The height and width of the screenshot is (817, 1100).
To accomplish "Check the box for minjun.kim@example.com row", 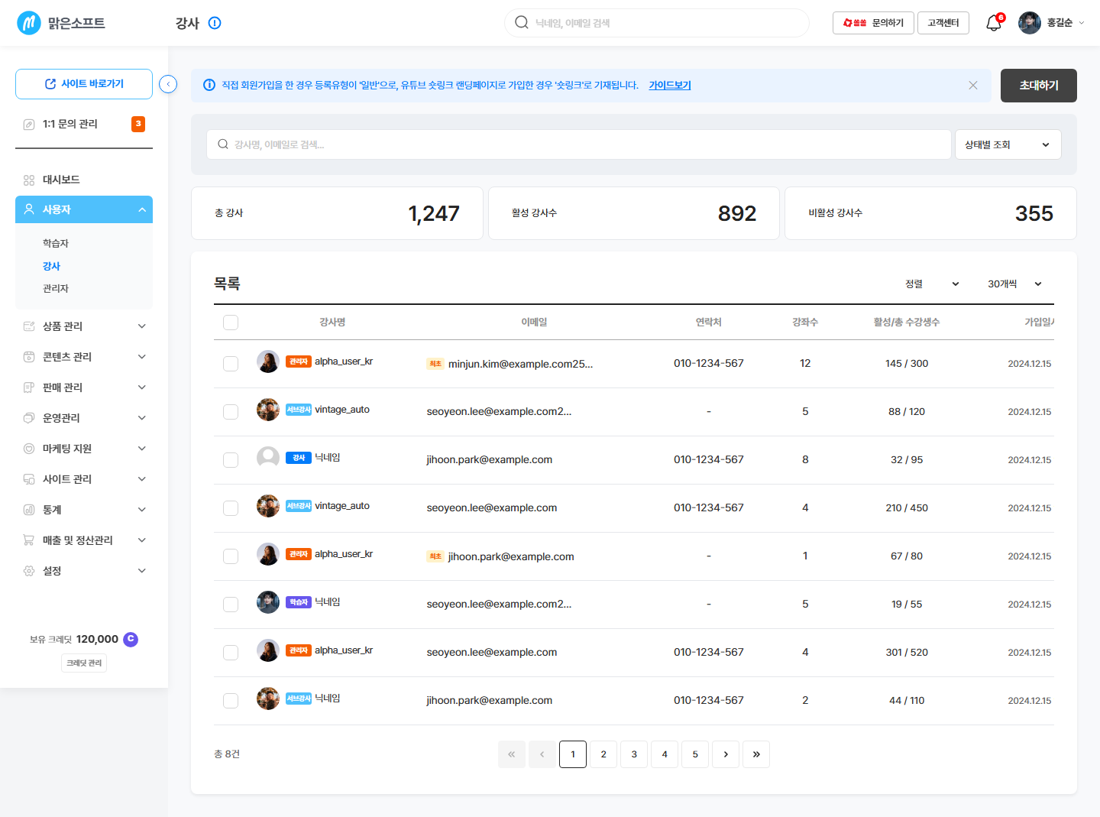I will pyautogui.click(x=231, y=364).
